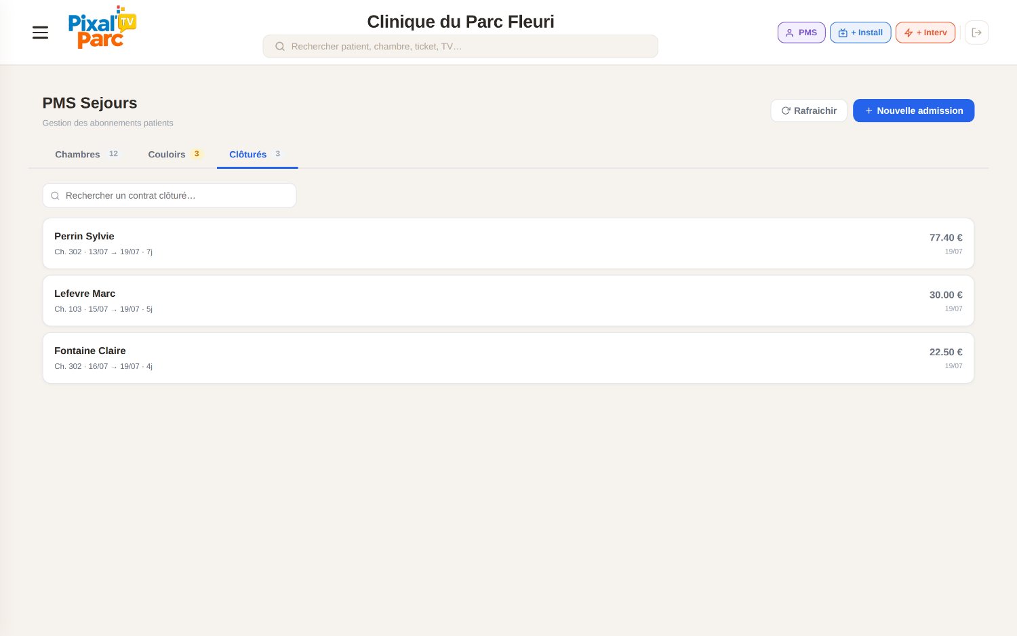Image resolution: width=1017 pixels, height=636 pixels.
Task: Click the magnifier icon in the global search bar
Action: tap(279, 47)
